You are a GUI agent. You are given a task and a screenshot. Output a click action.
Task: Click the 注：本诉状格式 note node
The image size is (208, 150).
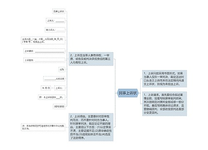pyautogui.click(x=43, y=127)
